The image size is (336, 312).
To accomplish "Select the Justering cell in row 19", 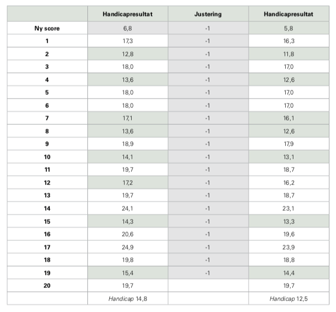I will click(x=208, y=273).
